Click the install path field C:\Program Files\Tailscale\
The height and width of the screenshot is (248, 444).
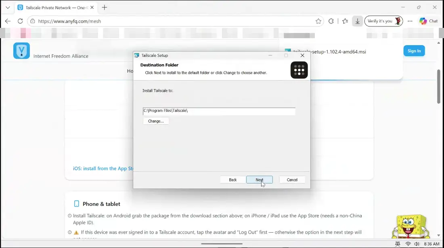(219, 111)
